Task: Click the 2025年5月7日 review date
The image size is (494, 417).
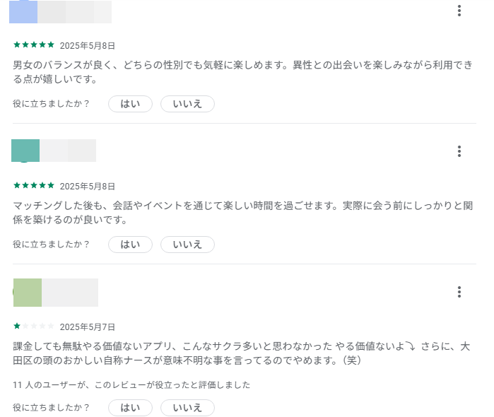Action: click(88, 327)
